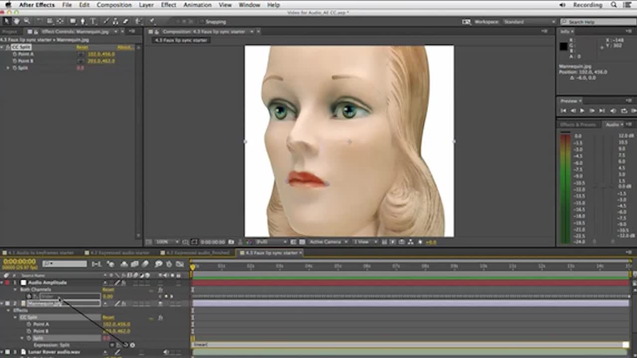Image resolution: width=637 pixels, height=358 pixels.
Task: Select the Eraser tool
Action: click(126, 21)
